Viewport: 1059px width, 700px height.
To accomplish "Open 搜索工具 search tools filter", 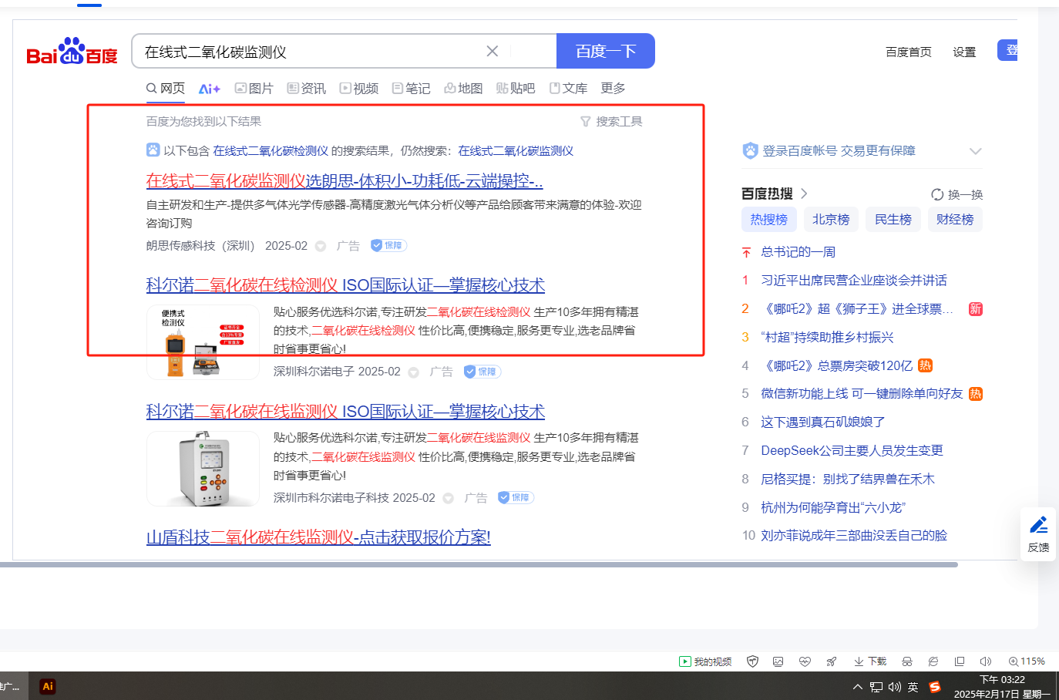I will click(x=611, y=121).
